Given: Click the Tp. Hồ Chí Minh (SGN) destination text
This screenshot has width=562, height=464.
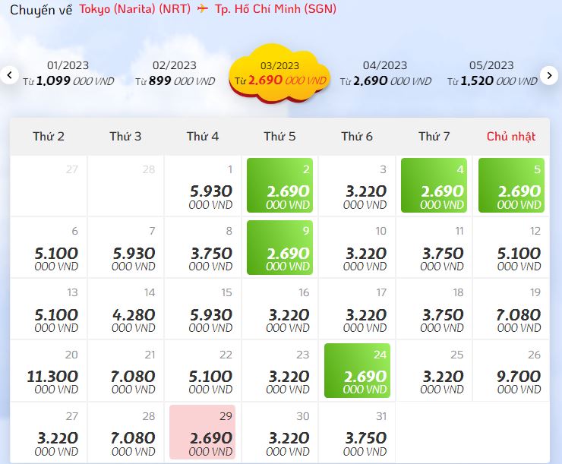Looking at the screenshot, I should click(x=276, y=8).
